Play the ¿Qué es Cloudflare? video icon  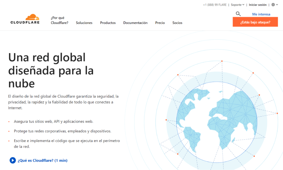click(13, 160)
